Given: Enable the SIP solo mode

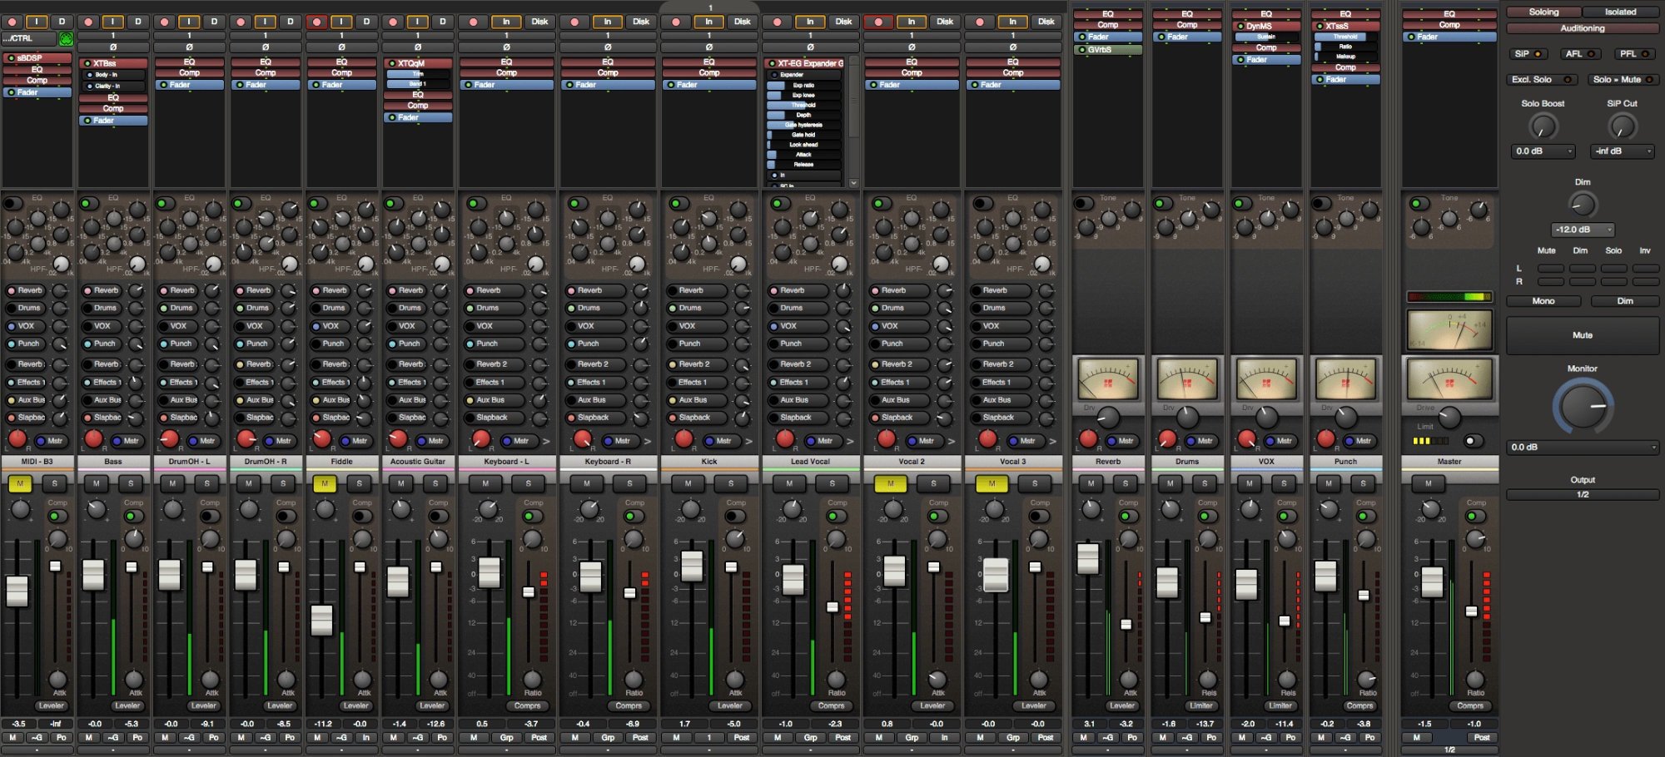Looking at the screenshot, I should tap(1528, 54).
